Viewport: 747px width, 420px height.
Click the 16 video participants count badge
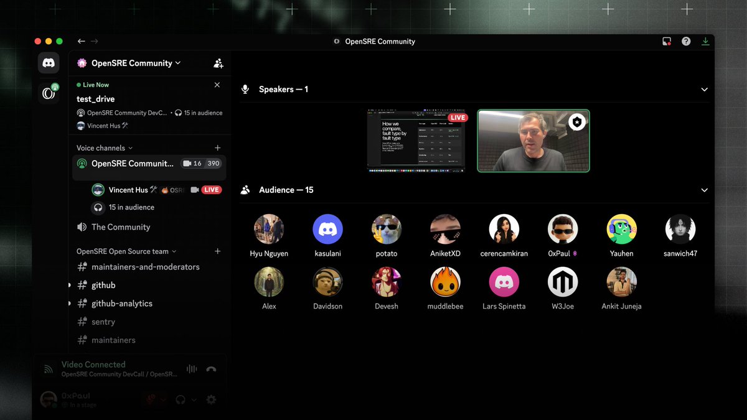tap(193, 164)
